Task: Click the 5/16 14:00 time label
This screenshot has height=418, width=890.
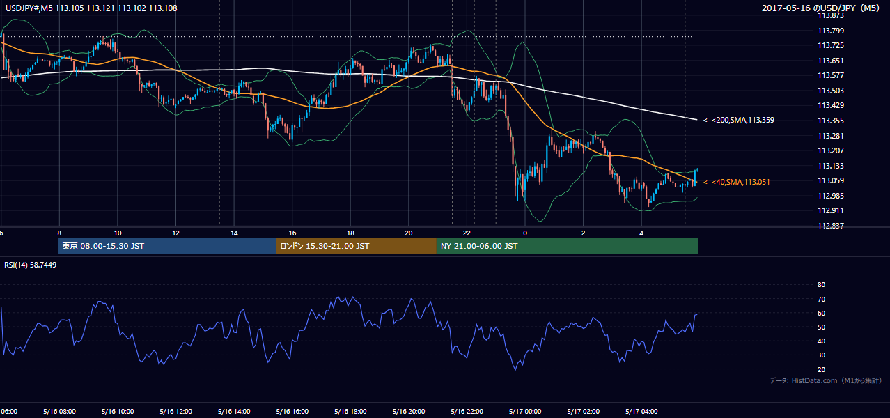Action: pyautogui.click(x=234, y=412)
